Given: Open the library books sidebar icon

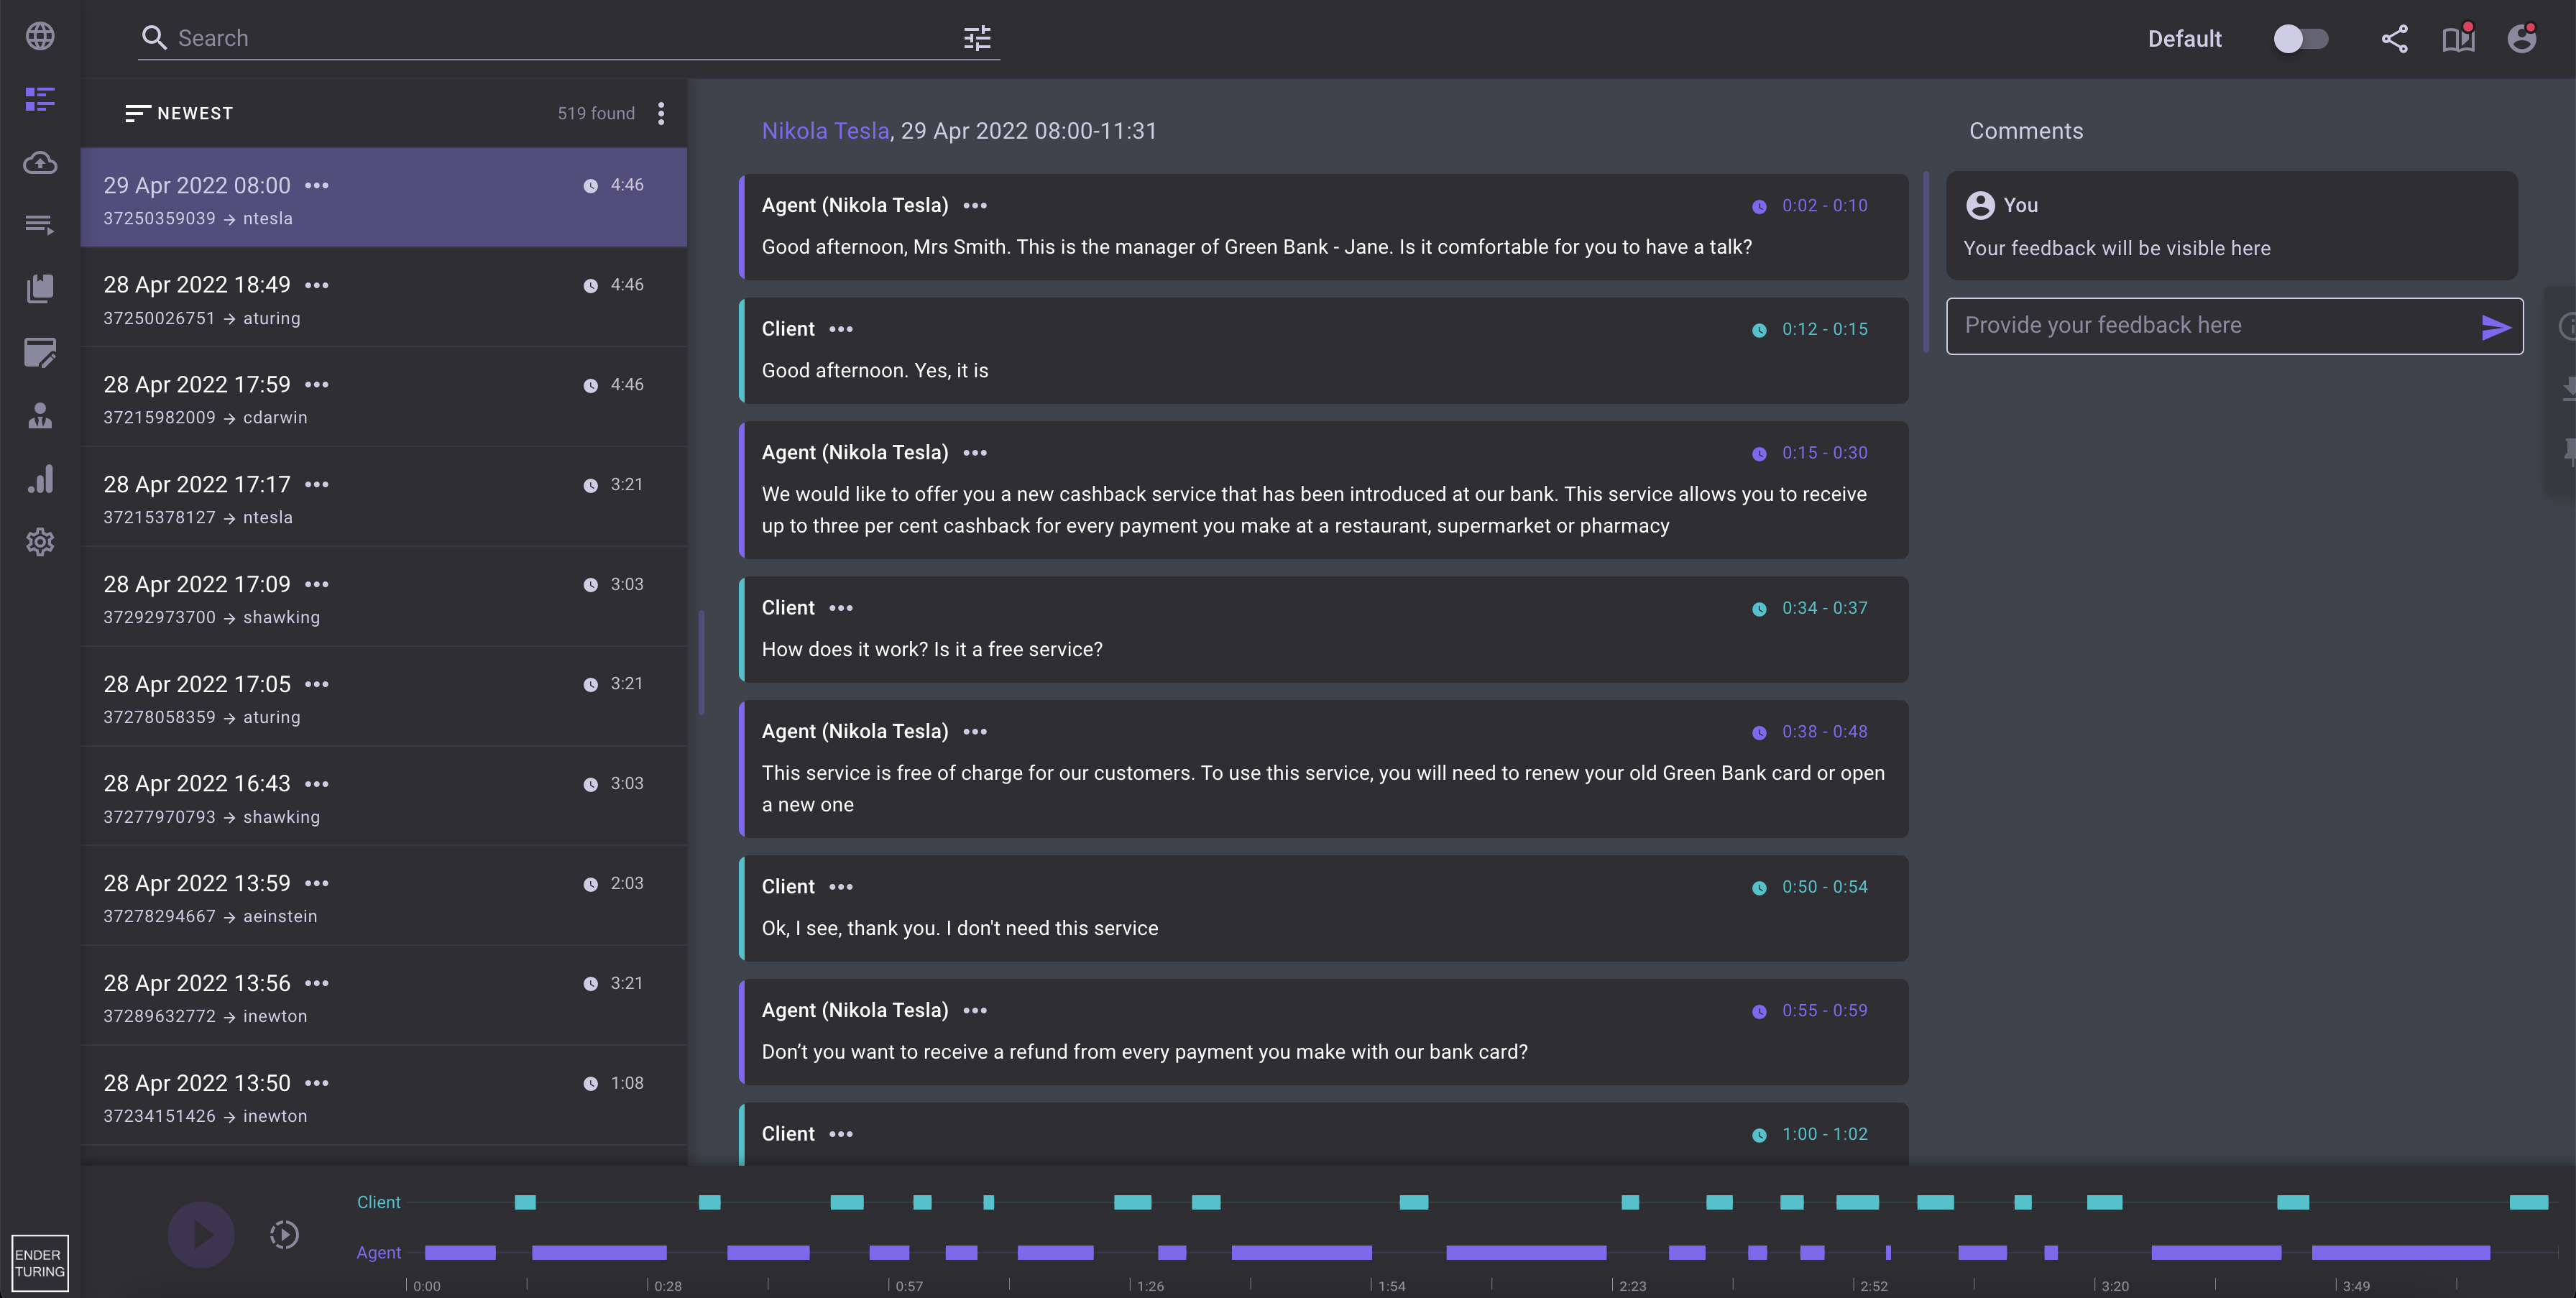Looking at the screenshot, I should click(40, 288).
